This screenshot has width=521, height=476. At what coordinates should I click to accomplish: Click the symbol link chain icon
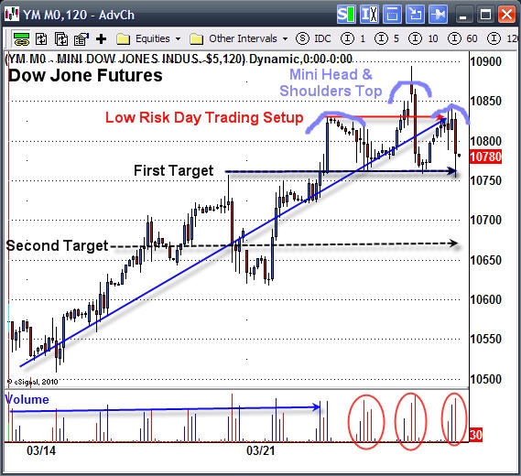(22, 39)
